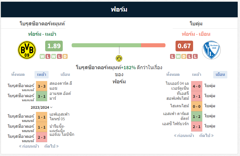
Task: Click the green-red form comparison bar
Action: (x=119, y=45)
